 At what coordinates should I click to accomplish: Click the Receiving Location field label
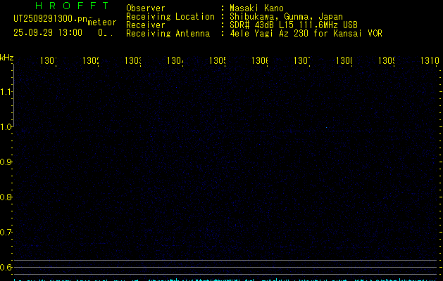pyautogui.click(x=170, y=16)
